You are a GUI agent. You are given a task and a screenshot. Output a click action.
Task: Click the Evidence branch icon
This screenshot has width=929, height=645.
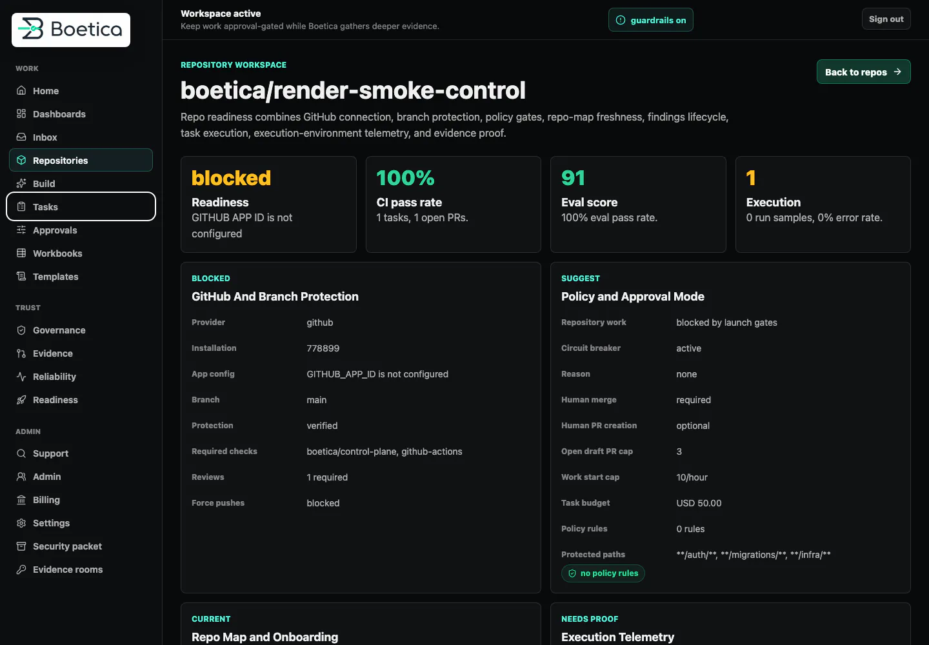coord(21,353)
